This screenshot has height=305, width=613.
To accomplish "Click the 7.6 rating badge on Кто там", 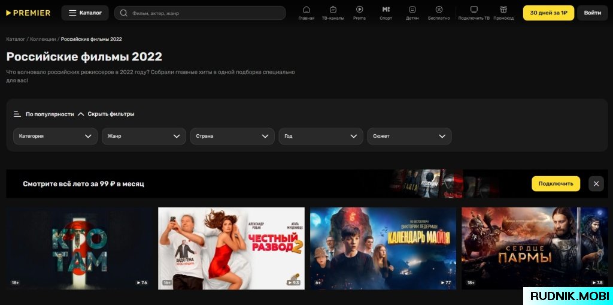I will pos(141,282).
